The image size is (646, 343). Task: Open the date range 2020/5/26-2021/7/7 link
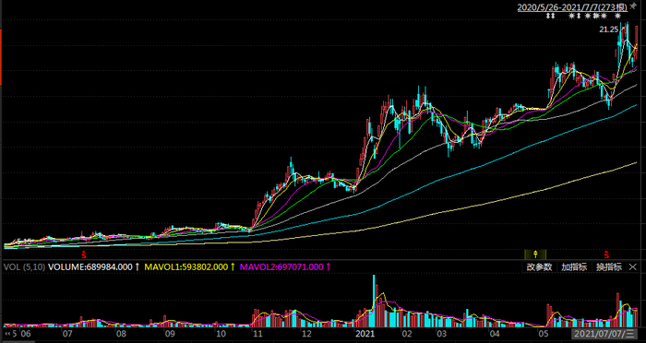pos(572,7)
